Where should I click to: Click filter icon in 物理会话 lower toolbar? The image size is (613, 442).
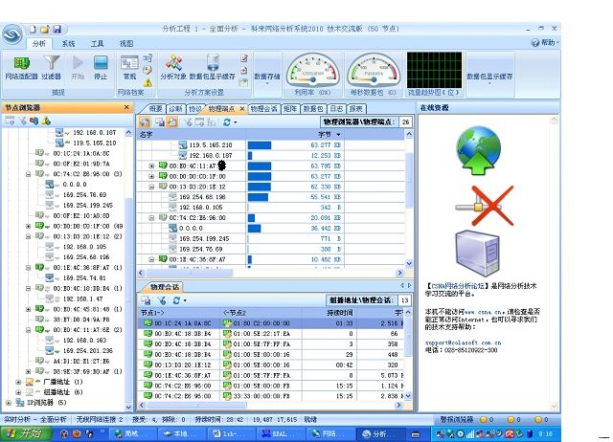tap(162, 300)
